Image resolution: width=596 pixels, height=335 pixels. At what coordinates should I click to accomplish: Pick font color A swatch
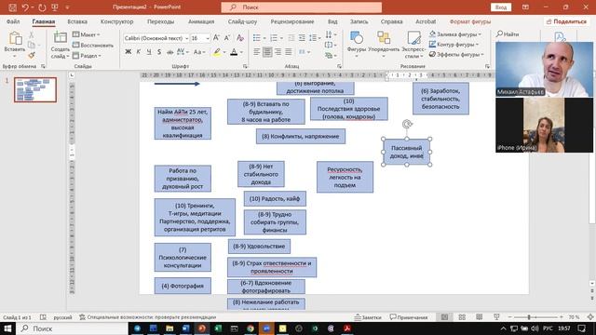pyautogui.click(x=234, y=52)
